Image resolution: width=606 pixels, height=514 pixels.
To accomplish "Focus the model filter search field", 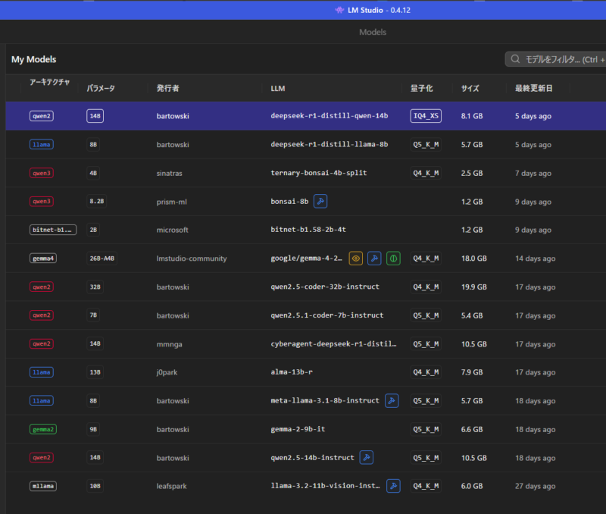I will (x=555, y=59).
